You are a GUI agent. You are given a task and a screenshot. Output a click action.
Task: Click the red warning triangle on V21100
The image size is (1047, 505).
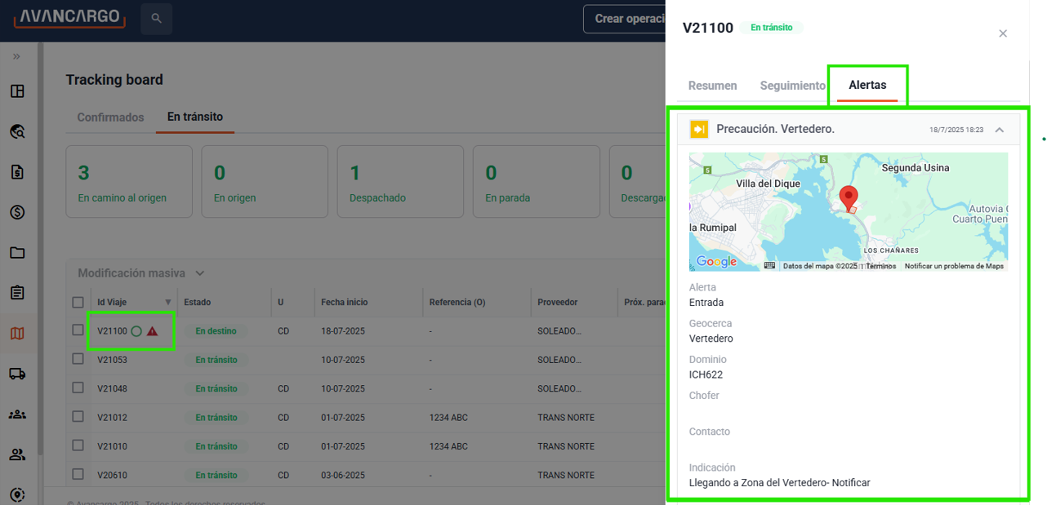152,331
